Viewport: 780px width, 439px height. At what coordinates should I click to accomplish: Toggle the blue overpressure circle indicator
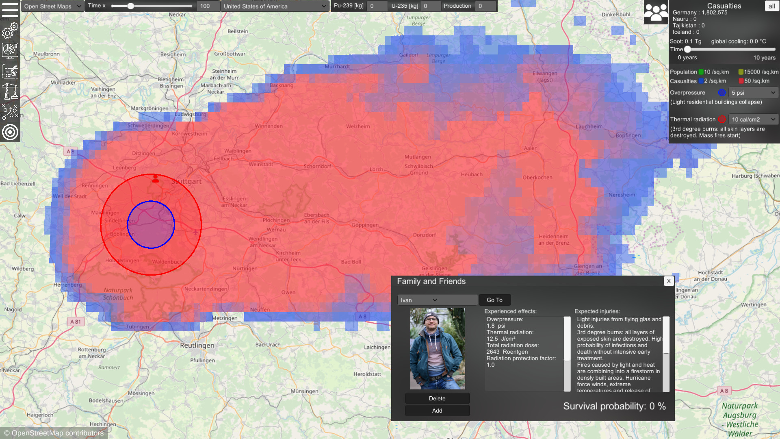tap(722, 93)
